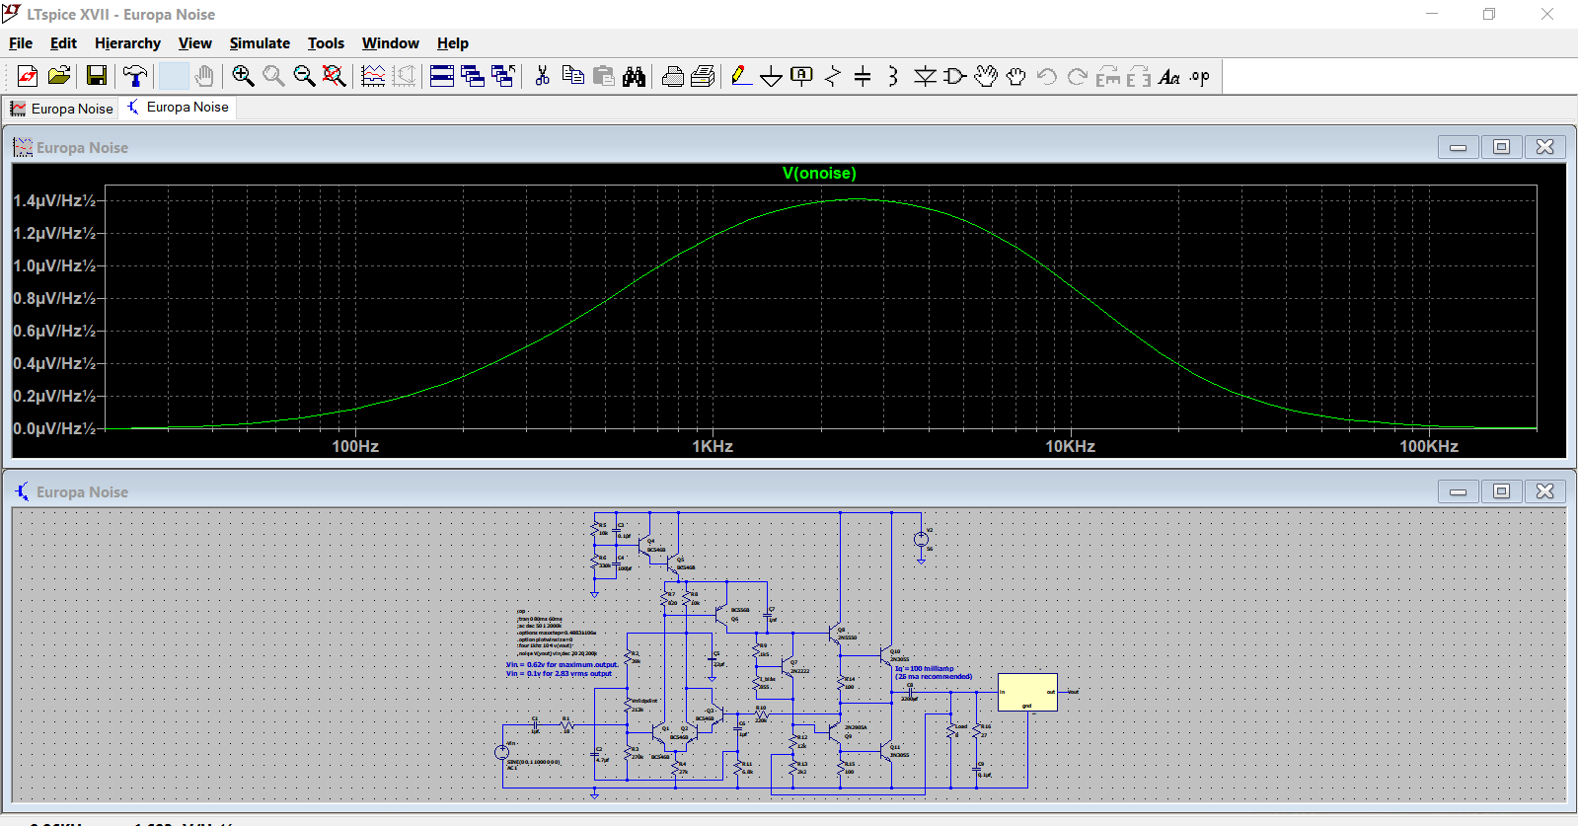Place an inductor component
The width and height of the screenshot is (1578, 826).
point(893,76)
